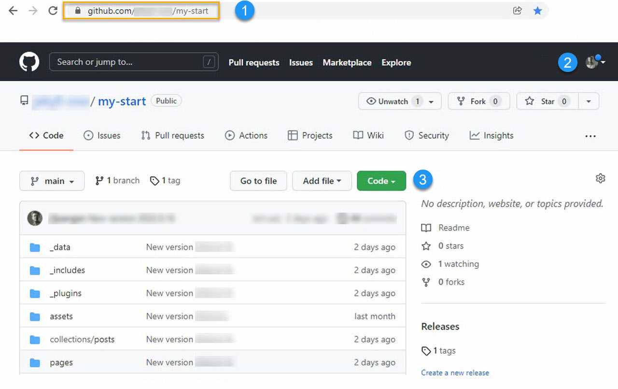This screenshot has width=618, height=389.
Task: Click the back arrow in browser
Action: pos(13,11)
